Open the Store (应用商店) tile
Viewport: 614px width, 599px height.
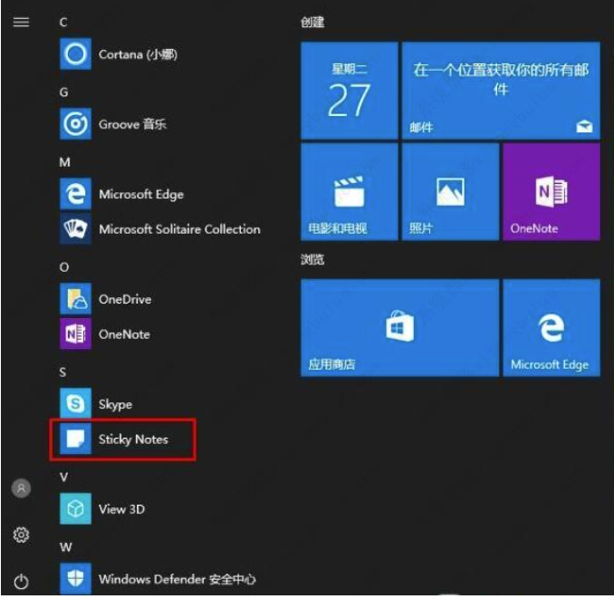tap(399, 327)
